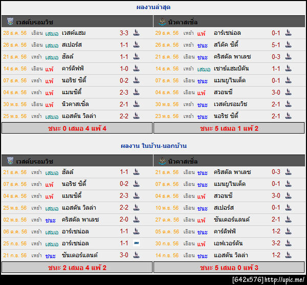Click match icon in the เซาธ์แฮมป์ตัน 1-1 row
Screen dimensions: 307x285
288,69
